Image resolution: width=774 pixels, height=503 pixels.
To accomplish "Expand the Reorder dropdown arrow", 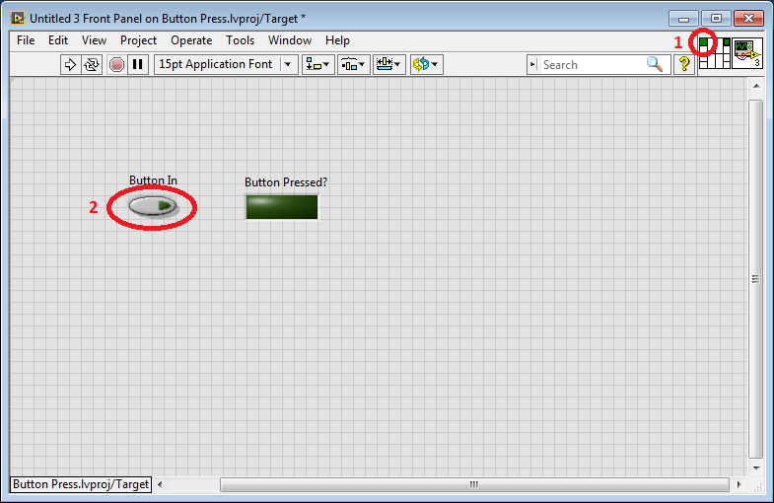I will [435, 65].
